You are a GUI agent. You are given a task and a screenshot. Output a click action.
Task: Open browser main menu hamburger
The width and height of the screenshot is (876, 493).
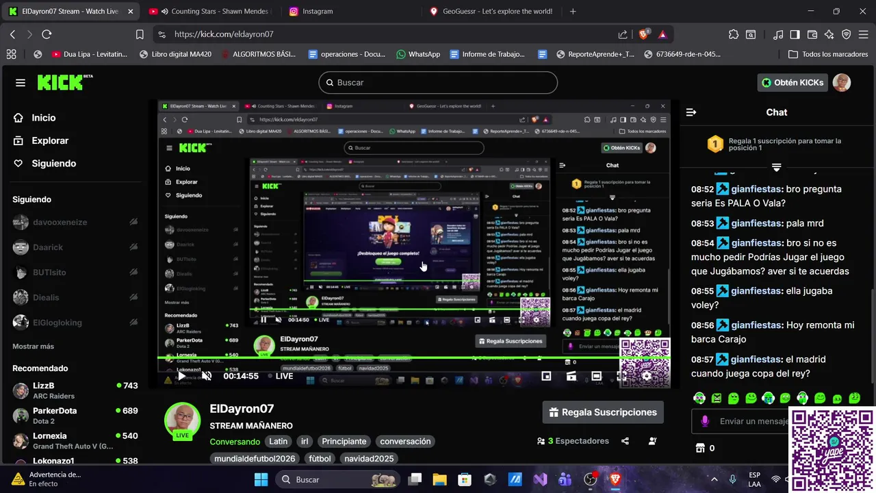(862, 34)
